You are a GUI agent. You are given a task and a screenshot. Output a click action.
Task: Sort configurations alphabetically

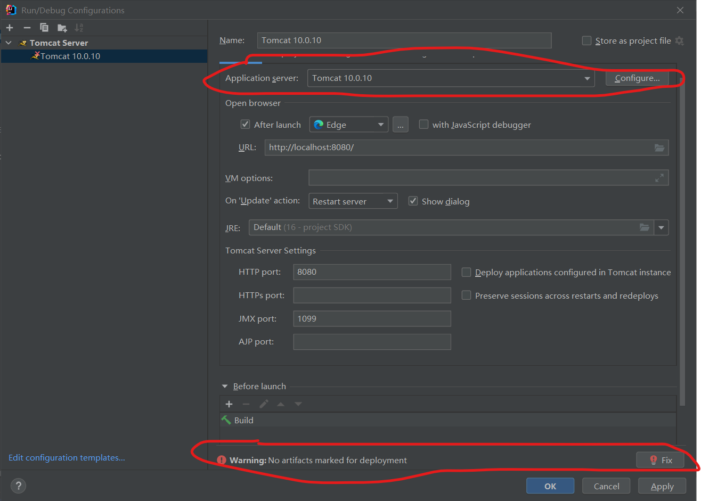pyautogui.click(x=79, y=28)
